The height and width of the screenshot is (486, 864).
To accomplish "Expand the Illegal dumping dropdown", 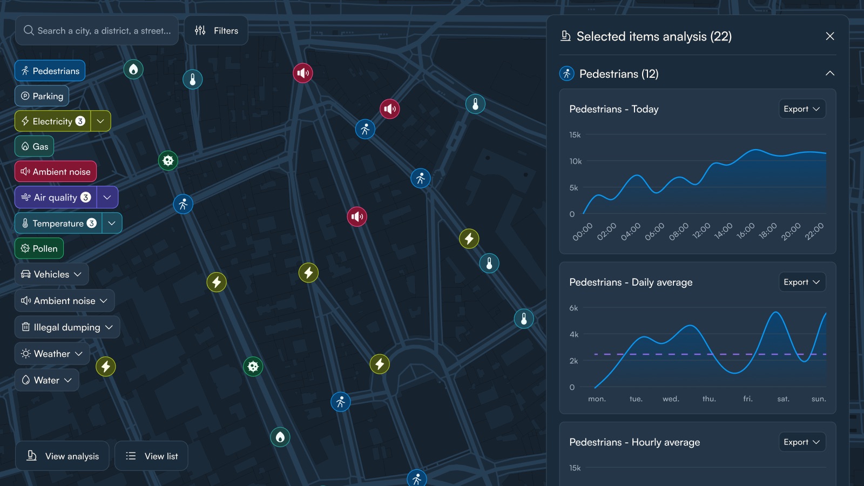I will (67, 327).
